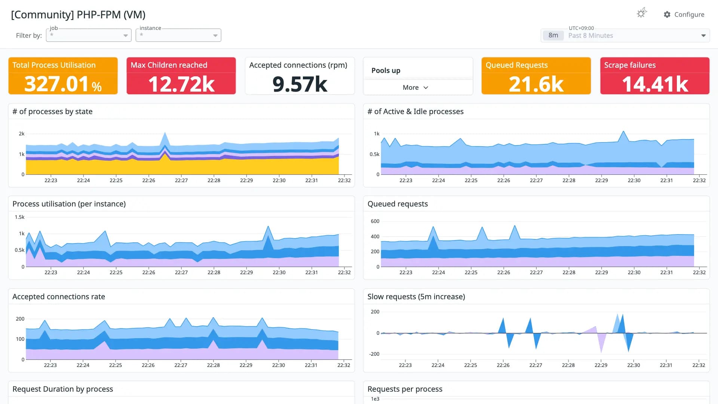Click the Pools up title
This screenshot has height=404, width=718.
386,70
